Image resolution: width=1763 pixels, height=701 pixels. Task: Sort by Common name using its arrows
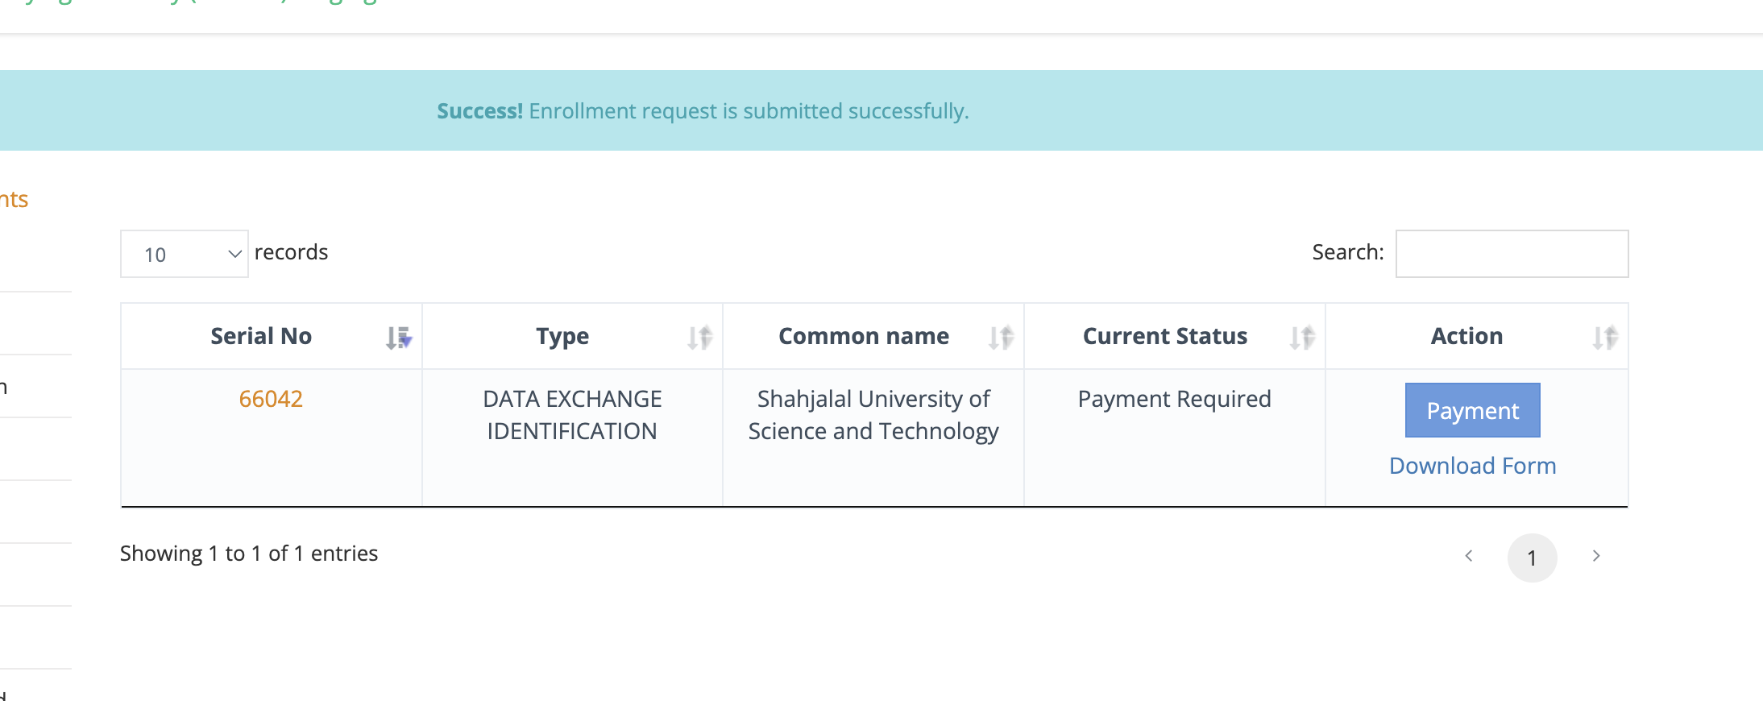1001,338
